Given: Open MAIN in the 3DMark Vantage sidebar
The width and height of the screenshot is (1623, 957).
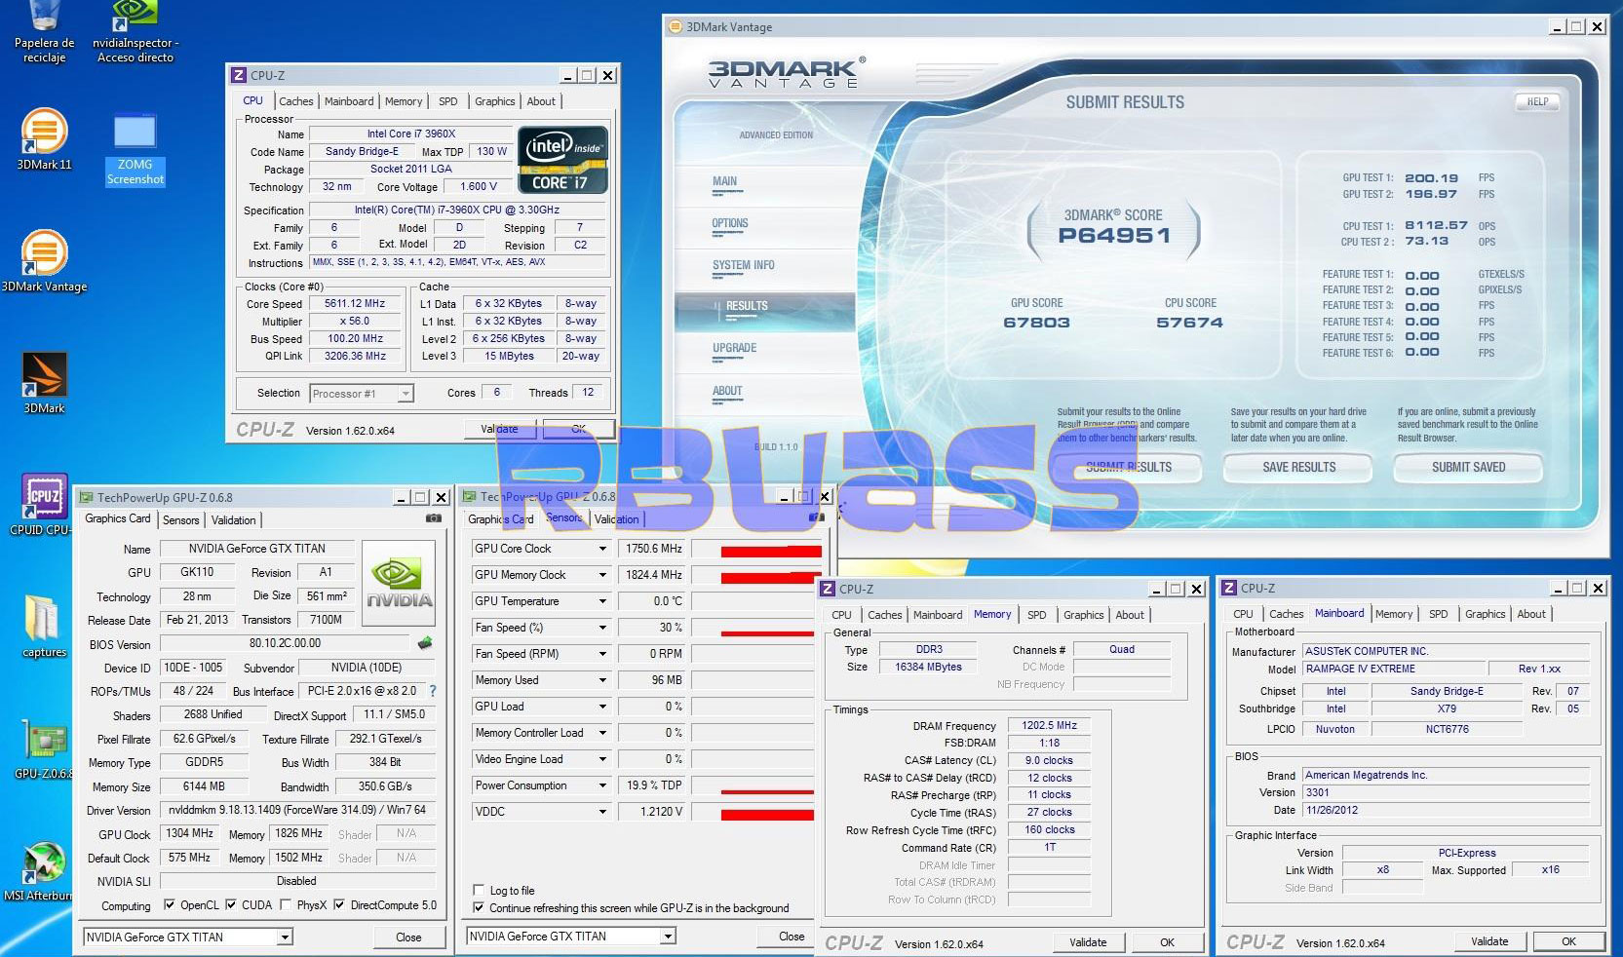Looking at the screenshot, I should pos(725,182).
